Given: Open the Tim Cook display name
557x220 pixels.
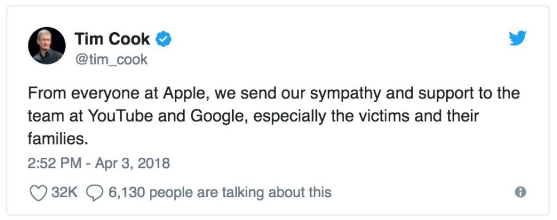Looking at the screenshot, I should click(112, 39).
